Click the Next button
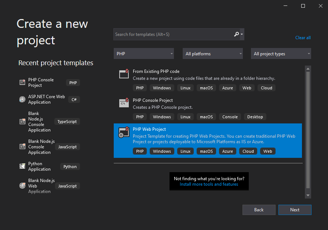Image resolution: width=328 pixels, height=230 pixels. click(x=295, y=210)
